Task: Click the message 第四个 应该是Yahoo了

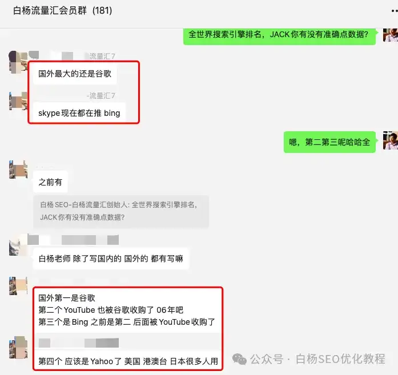Action: pyautogui.click(x=128, y=361)
